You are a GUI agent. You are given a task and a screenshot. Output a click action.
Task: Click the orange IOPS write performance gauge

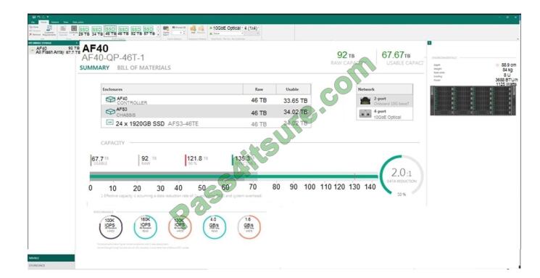click(x=180, y=226)
